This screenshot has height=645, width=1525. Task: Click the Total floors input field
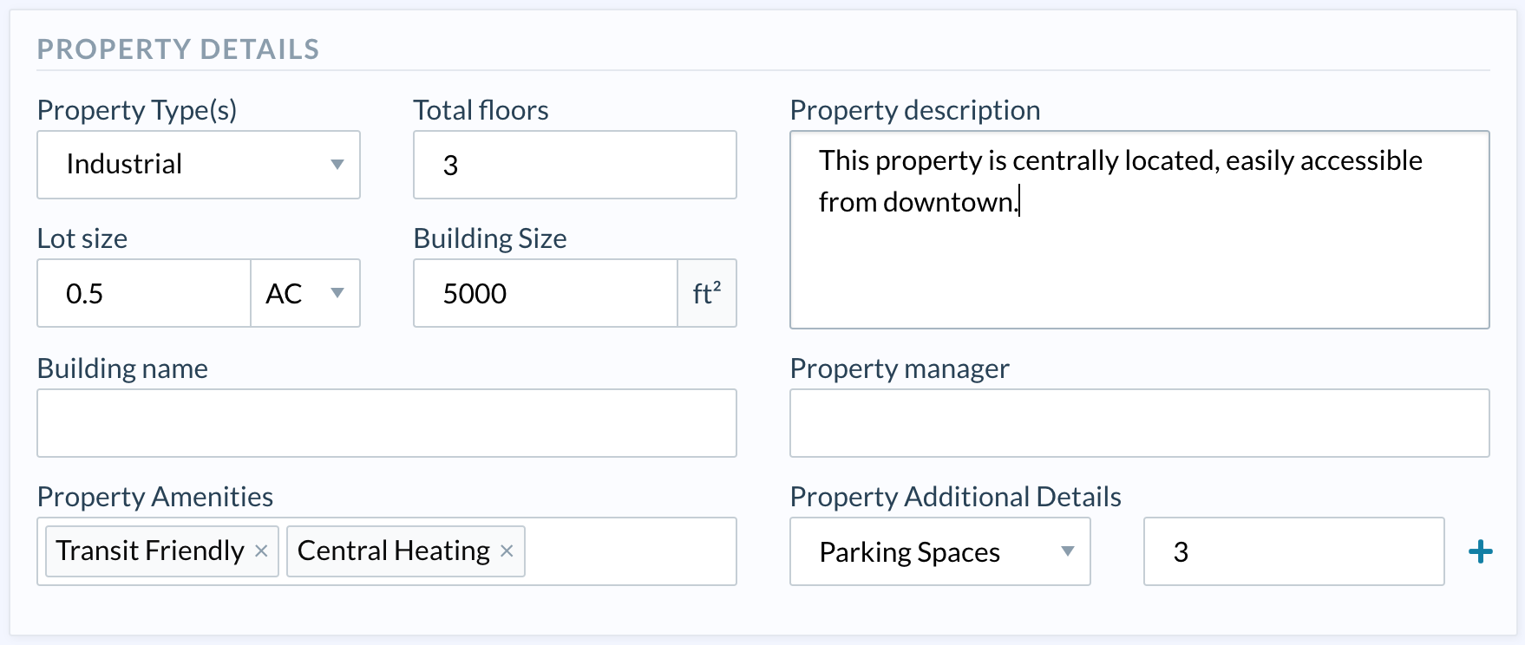tap(574, 165)
